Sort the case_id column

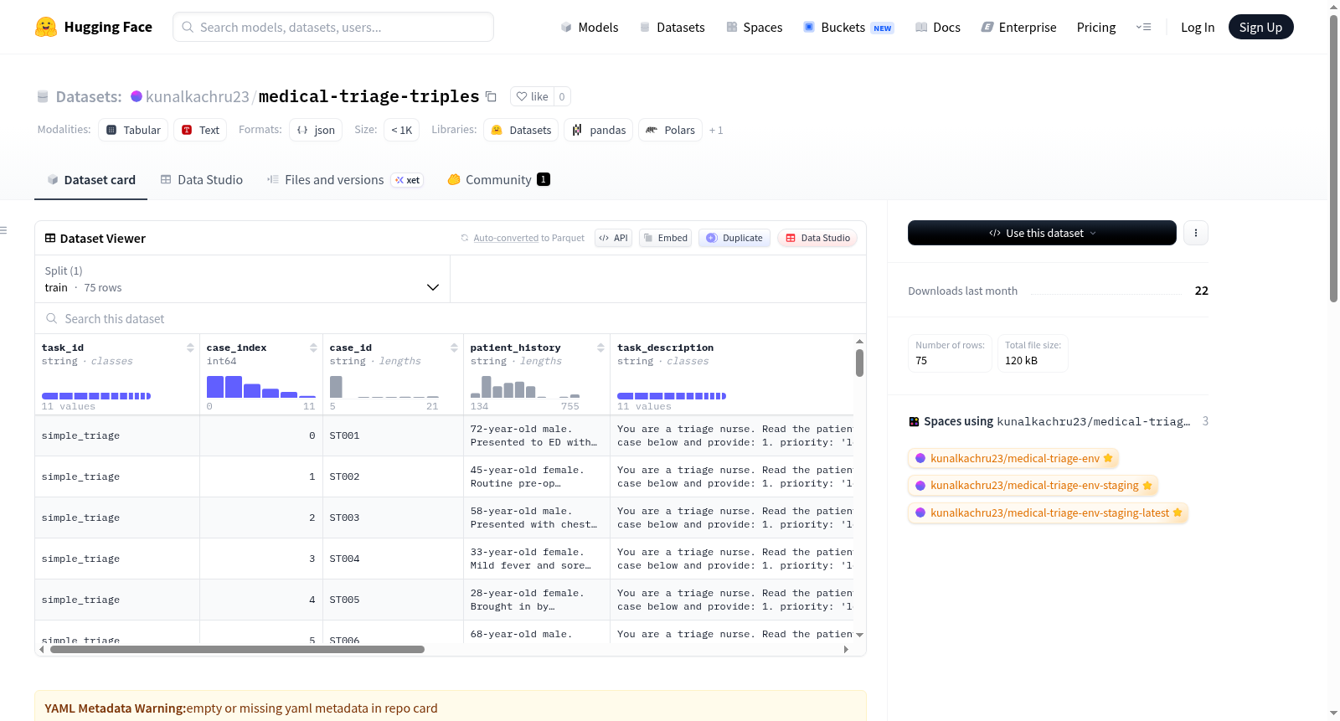pos(454,348)
